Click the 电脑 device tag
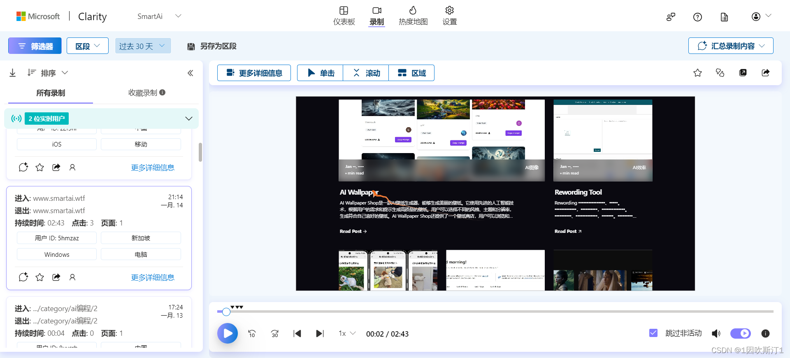 click(141, 254)
